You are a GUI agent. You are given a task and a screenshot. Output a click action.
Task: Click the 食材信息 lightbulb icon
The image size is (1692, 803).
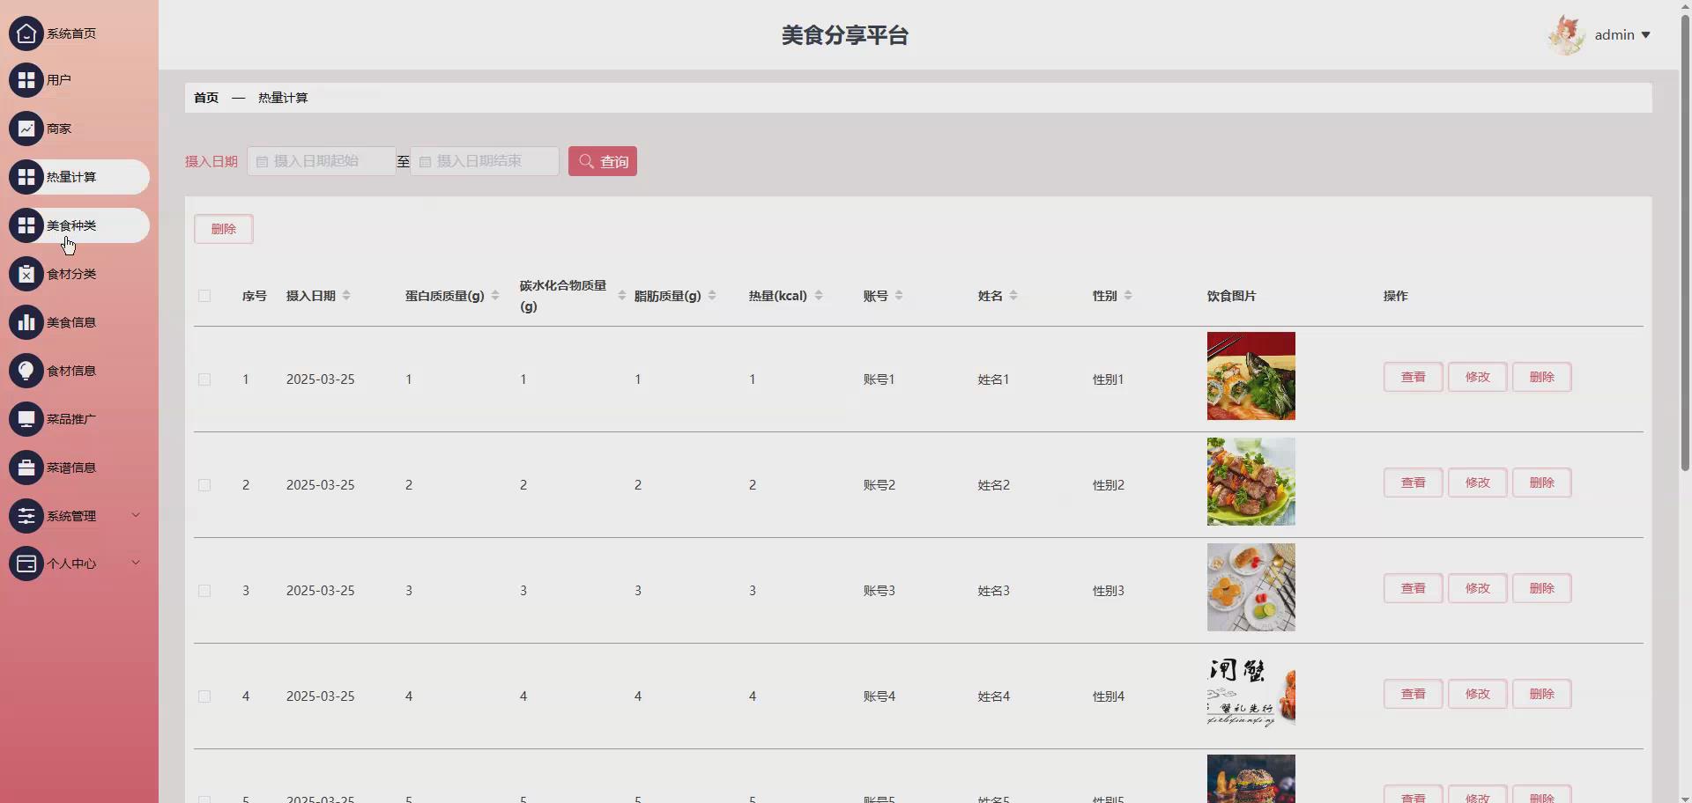pos(26,371)
